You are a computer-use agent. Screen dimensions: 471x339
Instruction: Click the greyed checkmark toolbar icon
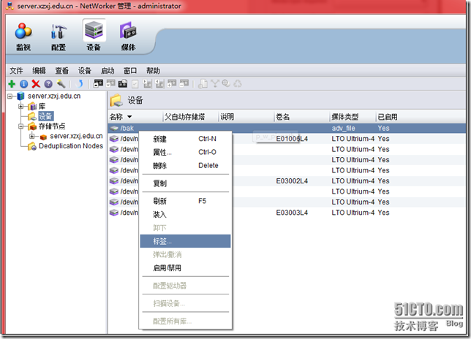[135, 84]
